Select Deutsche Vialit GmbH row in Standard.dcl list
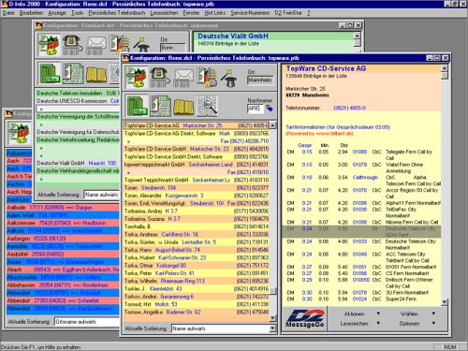 (x=78, y=163)
